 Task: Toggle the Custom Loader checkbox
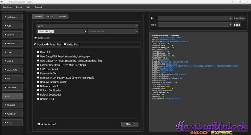coord(36,38)
